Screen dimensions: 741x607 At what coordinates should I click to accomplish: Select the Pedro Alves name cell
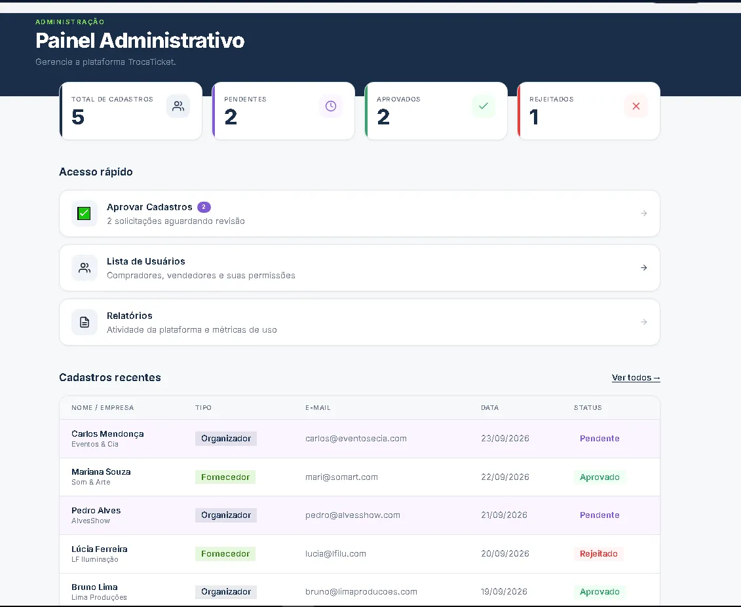coord(96,515)
